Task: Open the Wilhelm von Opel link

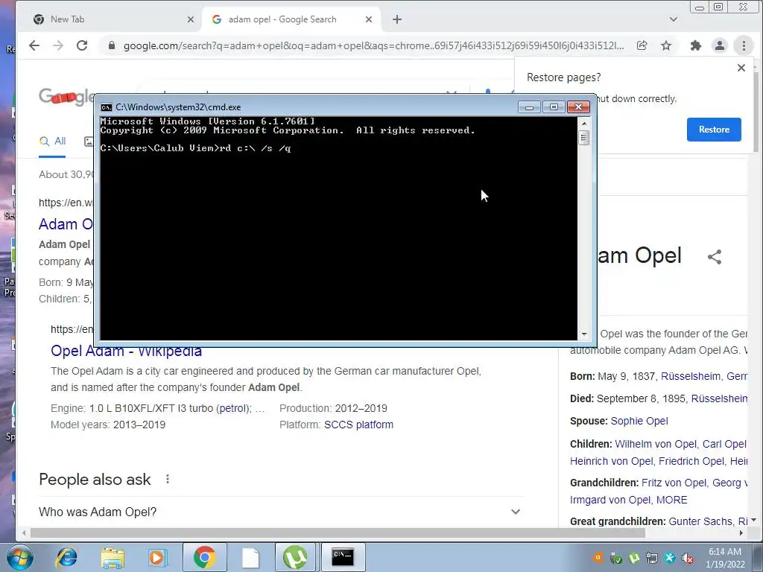Action: [x=656, y=444]
